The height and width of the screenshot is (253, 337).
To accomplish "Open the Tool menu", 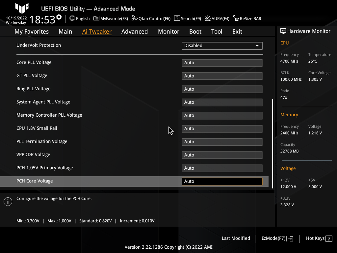I will (x=217, y=32).
